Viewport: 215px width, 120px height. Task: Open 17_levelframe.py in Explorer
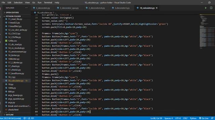point(16,73)
